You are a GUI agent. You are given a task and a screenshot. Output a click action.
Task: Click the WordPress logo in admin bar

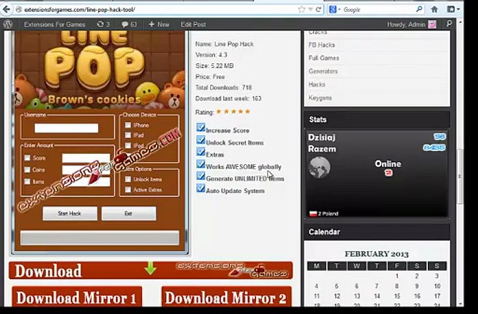coord(8,24)
